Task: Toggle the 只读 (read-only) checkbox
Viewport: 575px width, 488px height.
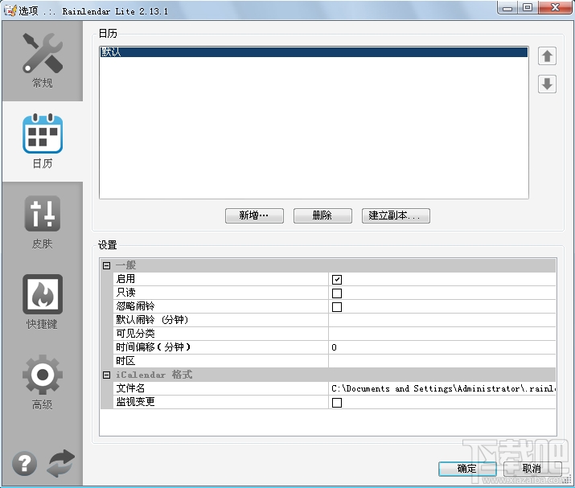Action: coord(337,293)
